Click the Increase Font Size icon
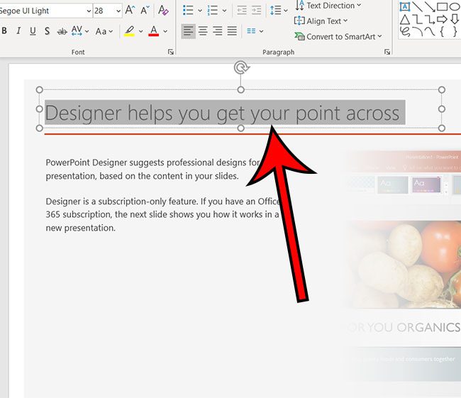Image resolution: width=461 pixels, height=398 pixels. (x=130, y=11)
